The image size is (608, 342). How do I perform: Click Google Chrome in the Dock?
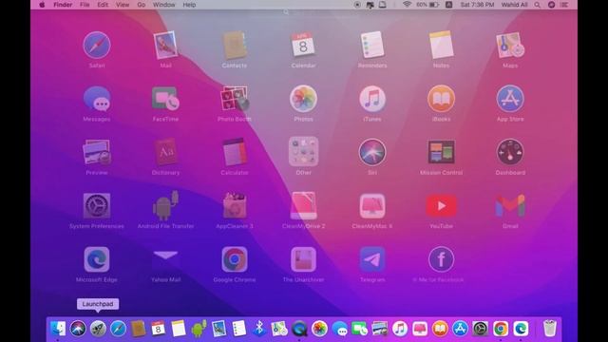pos(501,329)
